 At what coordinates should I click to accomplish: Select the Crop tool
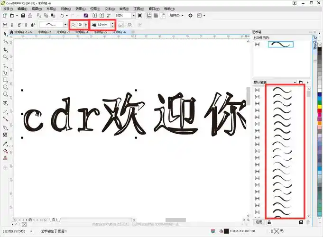coord(5,50)
